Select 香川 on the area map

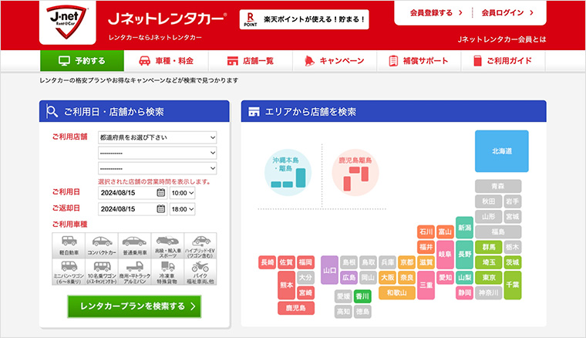[362, 296]
